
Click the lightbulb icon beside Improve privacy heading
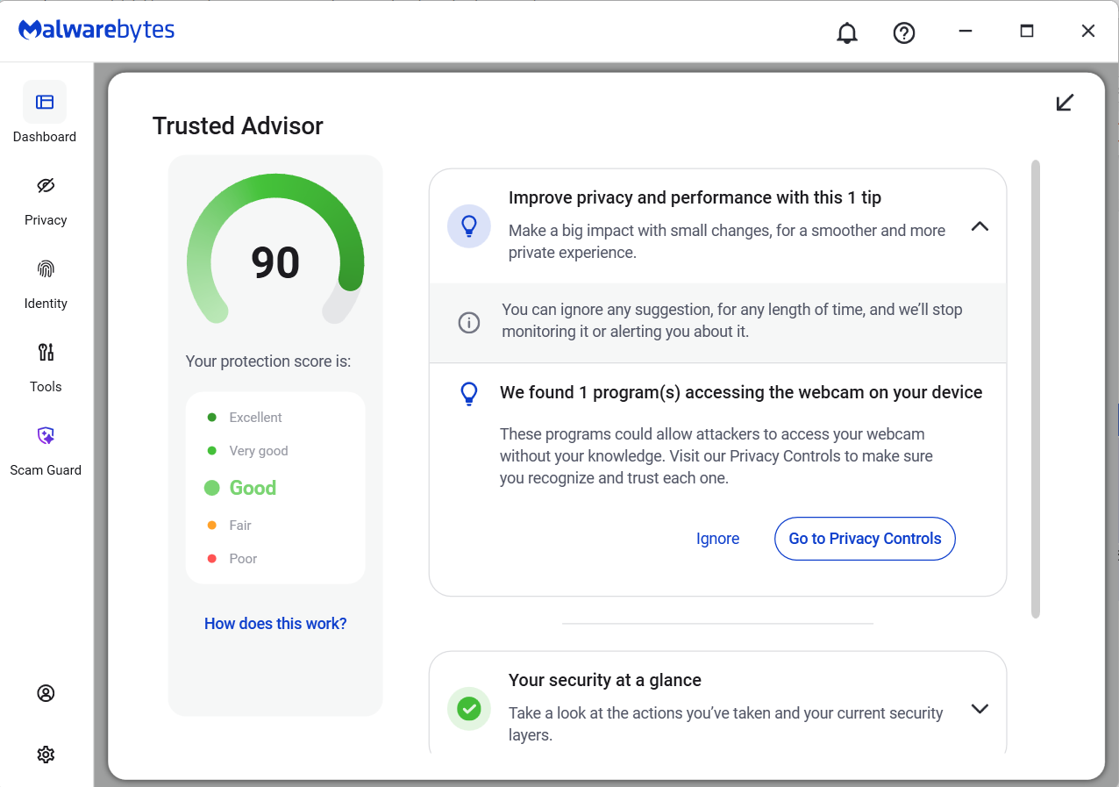coord(469,226)
